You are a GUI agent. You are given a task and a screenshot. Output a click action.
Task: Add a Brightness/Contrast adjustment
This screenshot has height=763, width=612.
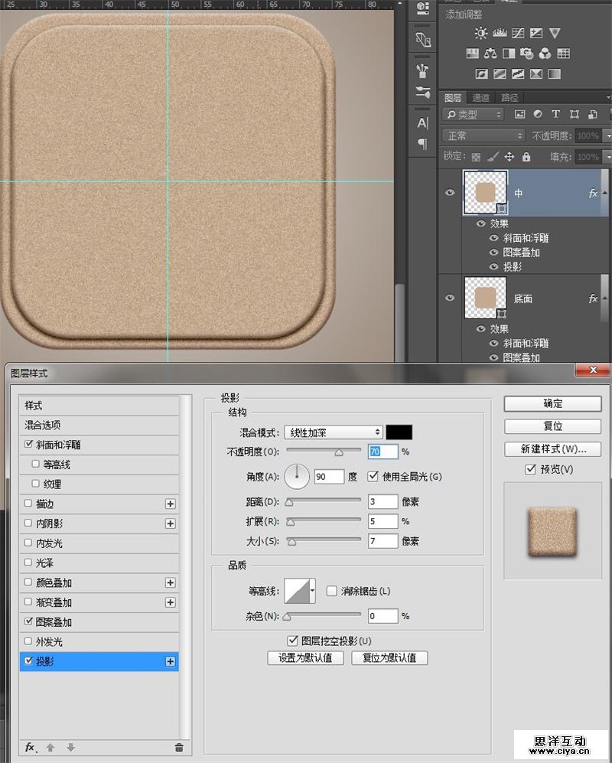(480, 33)
